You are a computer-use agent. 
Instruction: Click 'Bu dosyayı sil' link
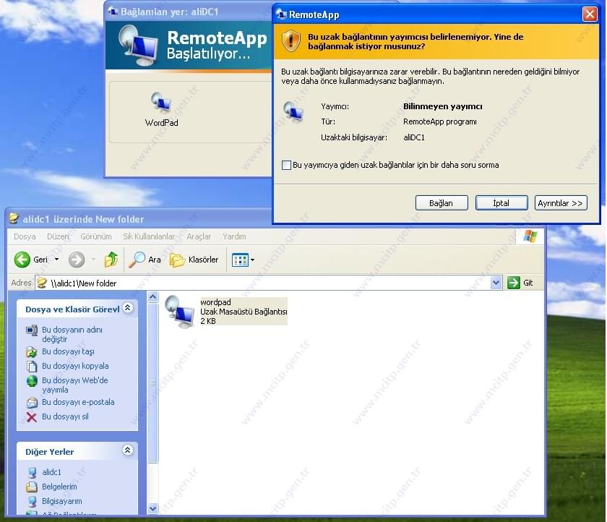(x=65, y=416)
